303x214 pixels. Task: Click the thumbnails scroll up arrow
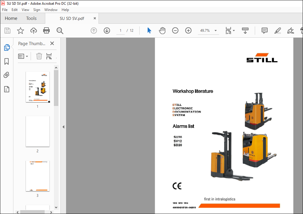coord(56,68)
